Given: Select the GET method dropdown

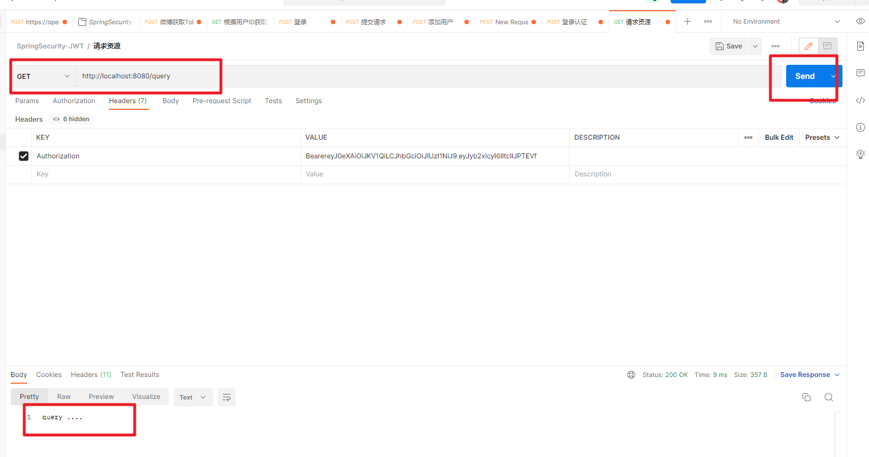Looking at the screenshot, I should 43,76.
